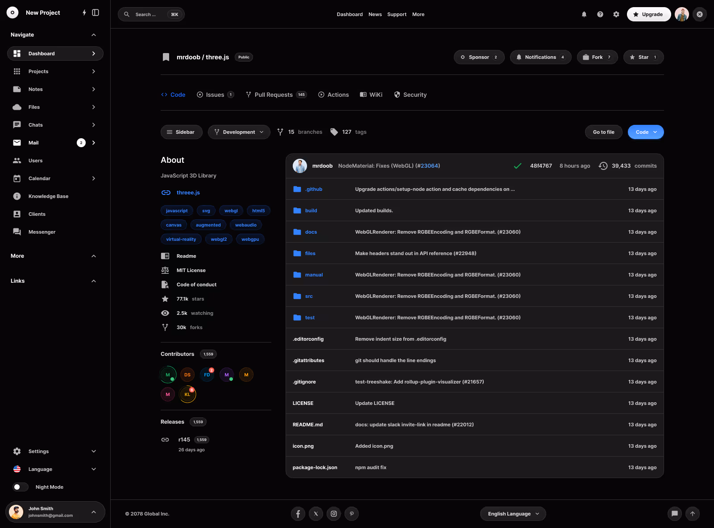
Task: Click the branches fork icon
Action: (x=280, y=132)
